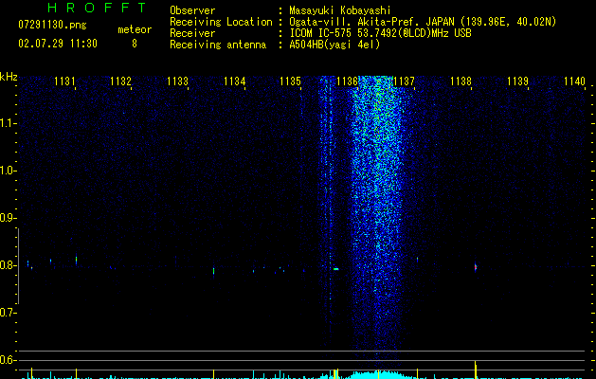596x379 pixels.
Task: Click the name Masayuki Kobayashi
Action: click(340, 10)
